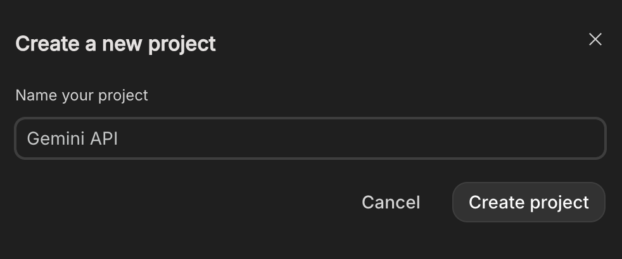
Task: Click inside the project name text box
Action: point(310,138)
